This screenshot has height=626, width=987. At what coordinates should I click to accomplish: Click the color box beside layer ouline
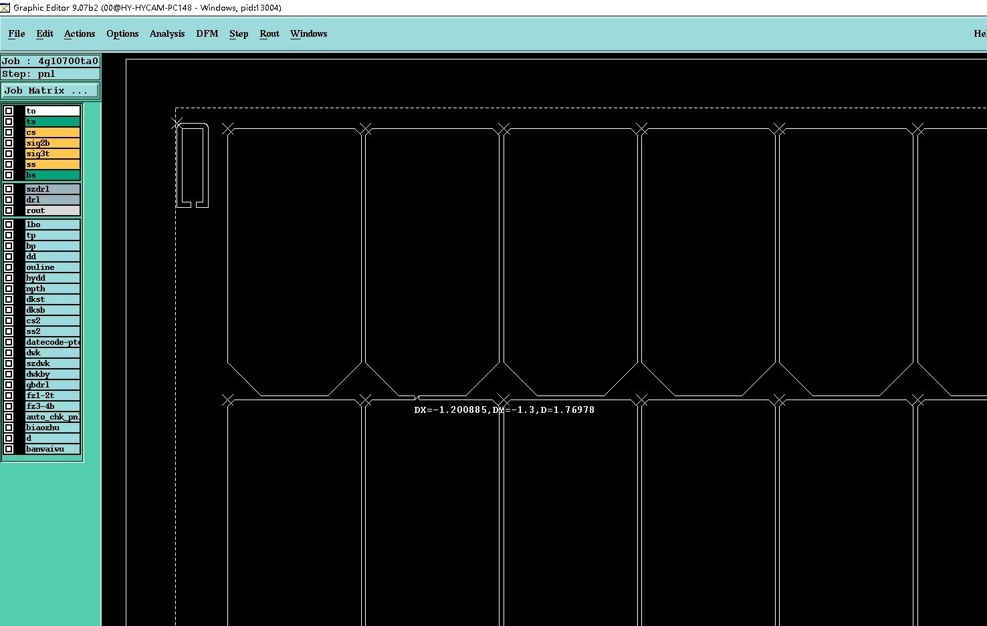tap(19, 267)
